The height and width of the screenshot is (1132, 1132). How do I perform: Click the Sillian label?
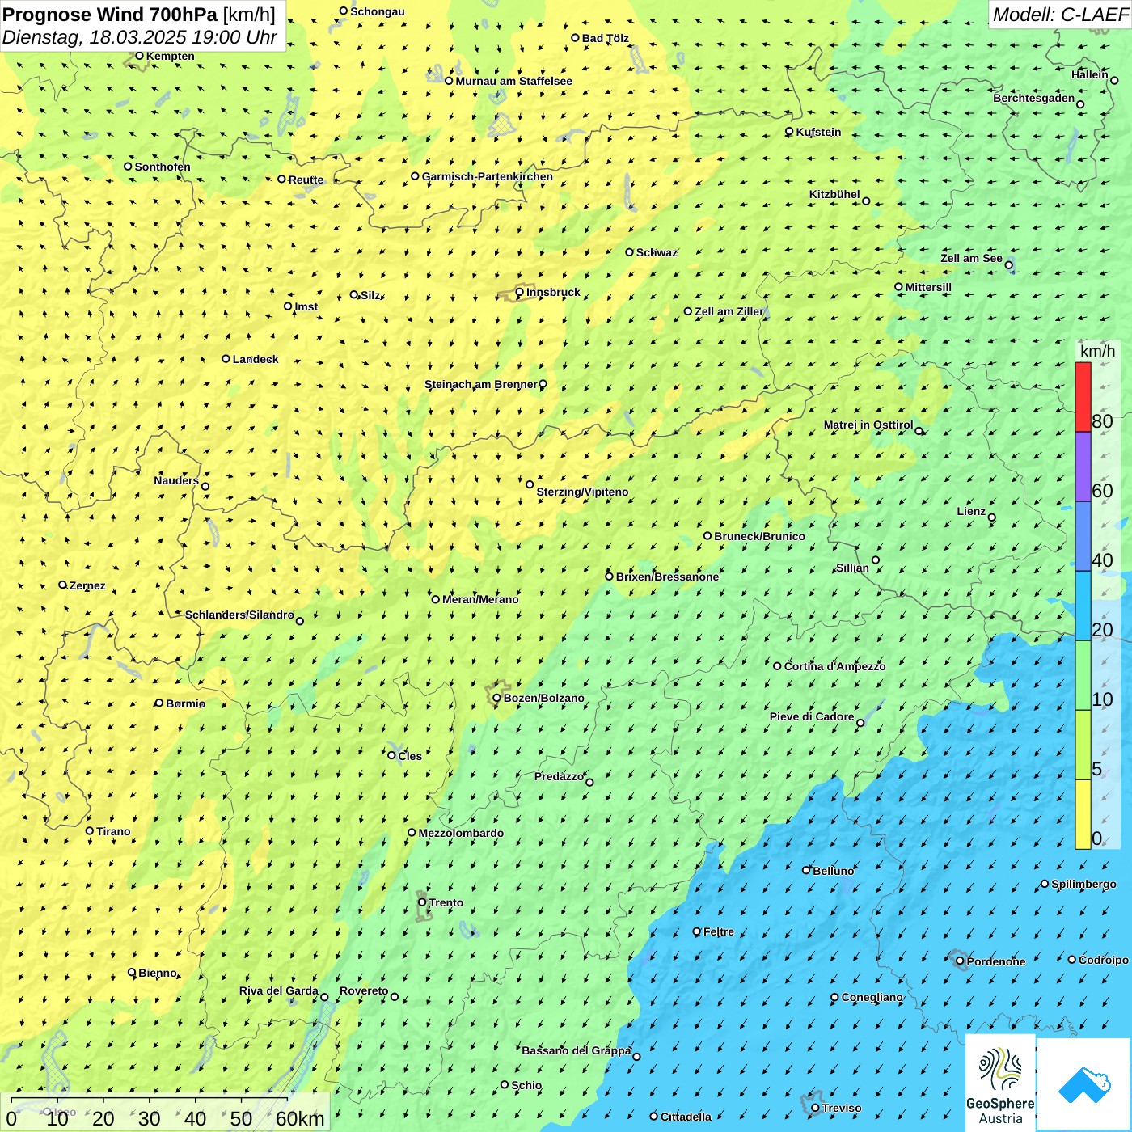(852, 568)
